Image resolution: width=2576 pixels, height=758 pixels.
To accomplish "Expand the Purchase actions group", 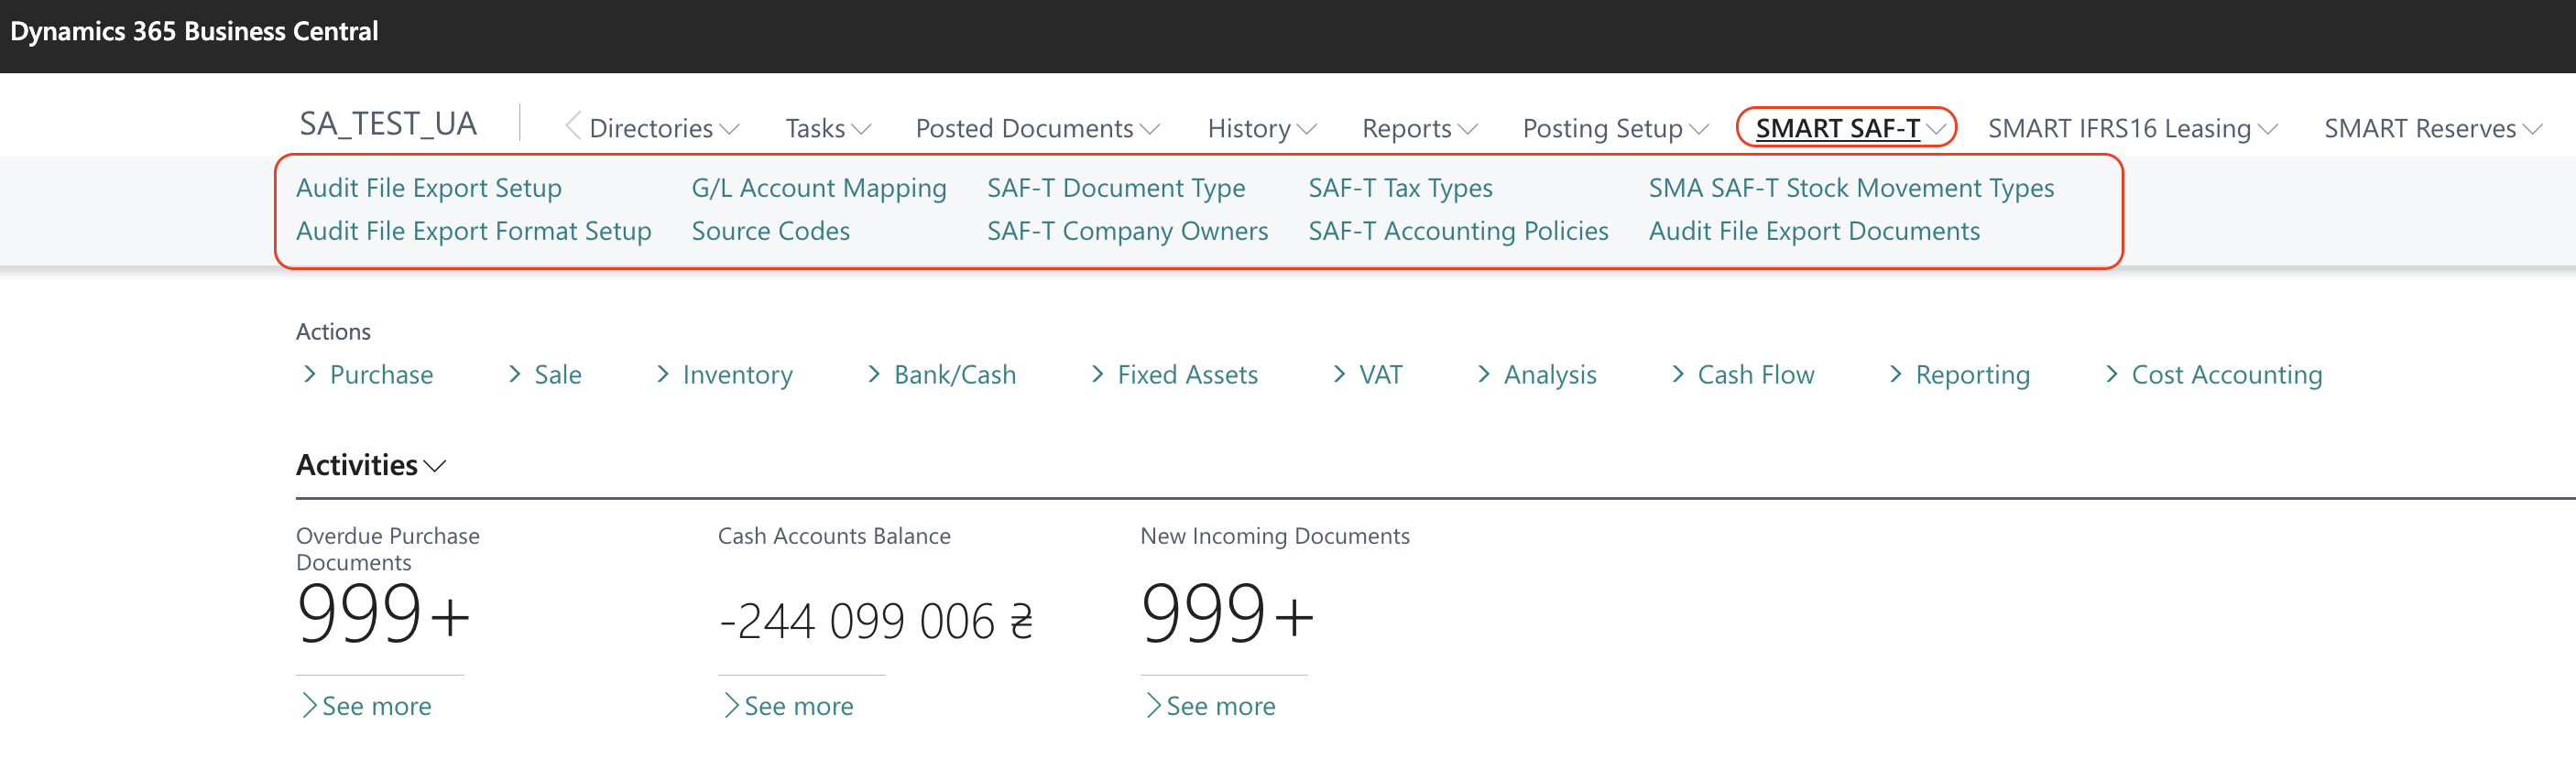I will tap(367, 374).
